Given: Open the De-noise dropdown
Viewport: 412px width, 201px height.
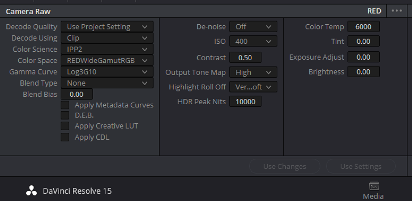Looking at the screenshot, I should [253, 27].
